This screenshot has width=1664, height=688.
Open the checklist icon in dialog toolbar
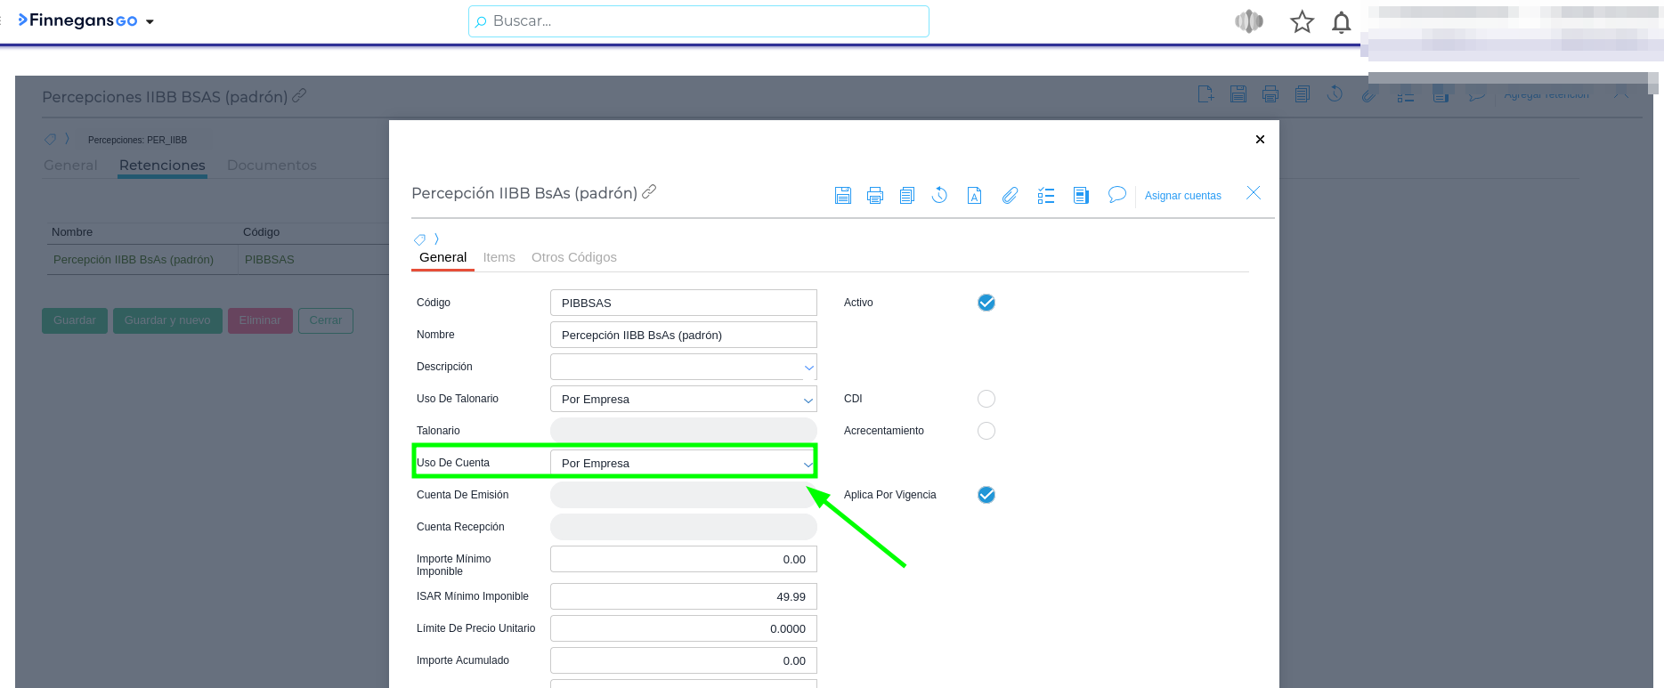(x=1045, y=196)
